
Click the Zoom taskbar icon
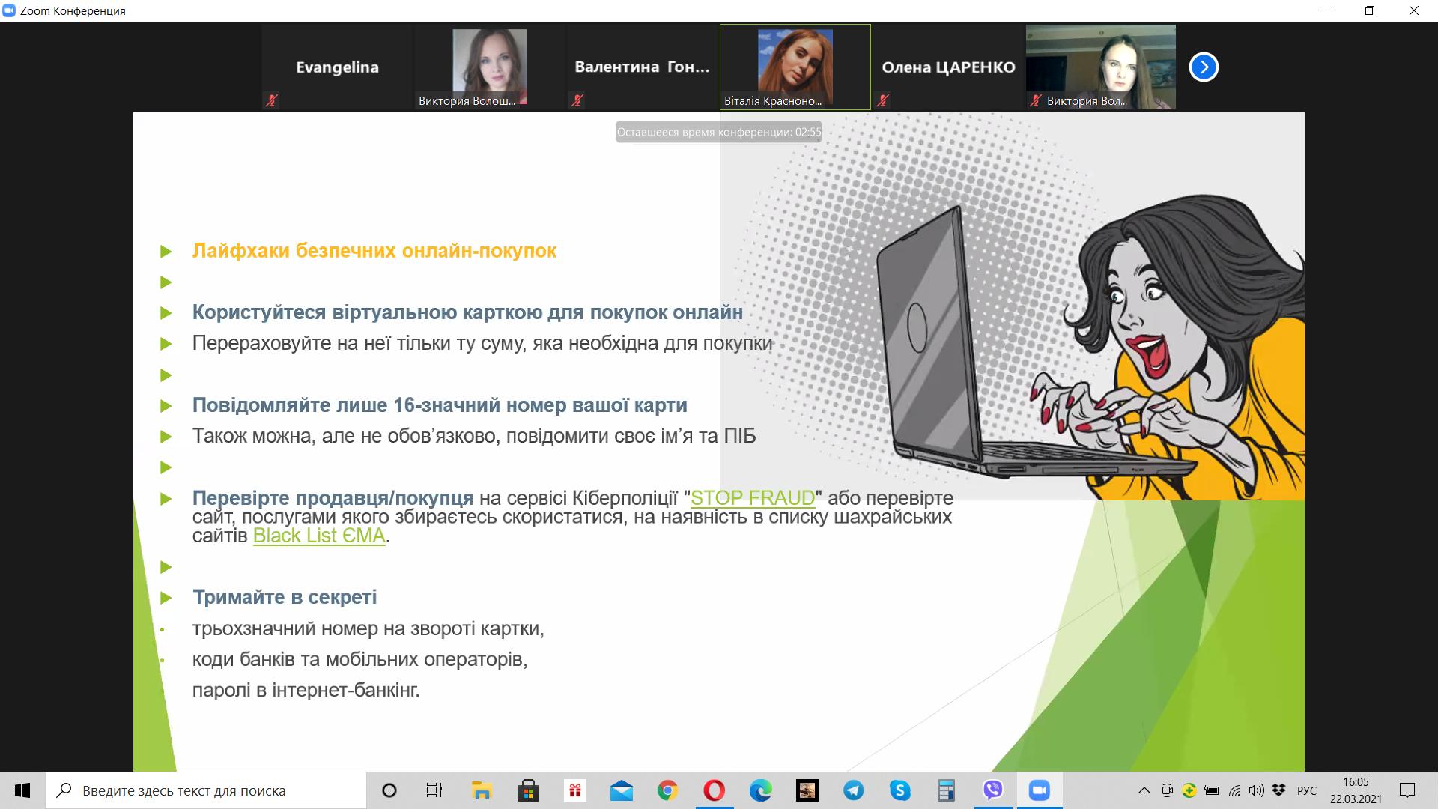tap(1039, 790)
